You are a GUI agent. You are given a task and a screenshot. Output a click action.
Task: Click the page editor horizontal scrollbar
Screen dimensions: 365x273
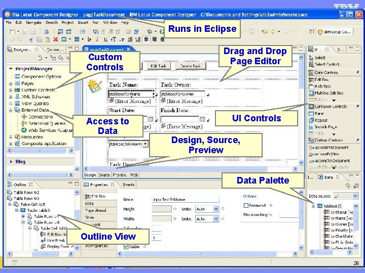click(x=178, y=169)
